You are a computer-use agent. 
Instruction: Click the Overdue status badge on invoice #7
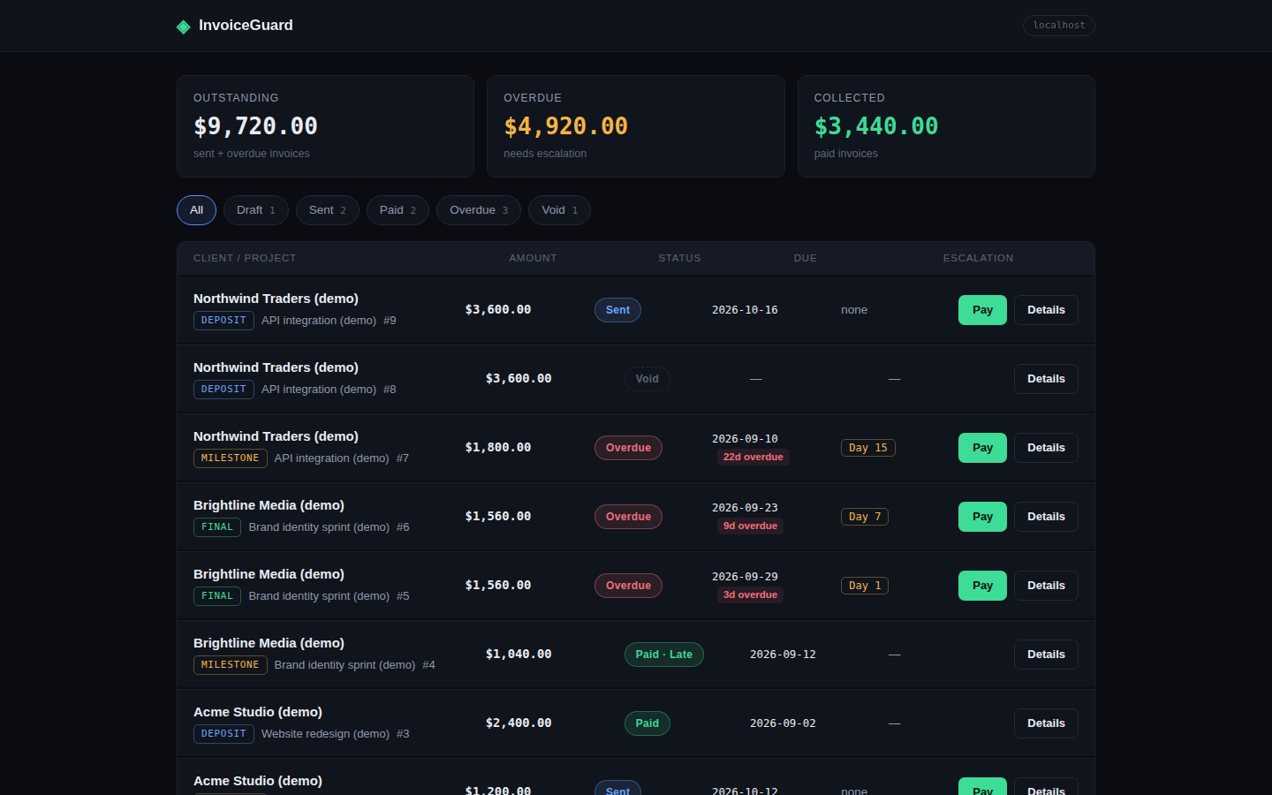[x=628, y=448]
